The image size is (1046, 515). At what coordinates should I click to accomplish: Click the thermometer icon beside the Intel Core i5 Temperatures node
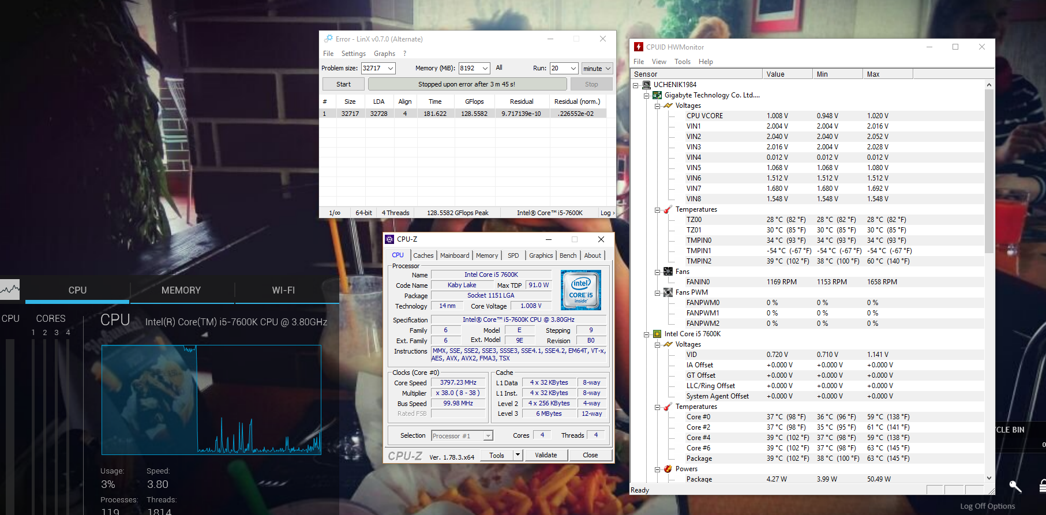coord(668,407)
